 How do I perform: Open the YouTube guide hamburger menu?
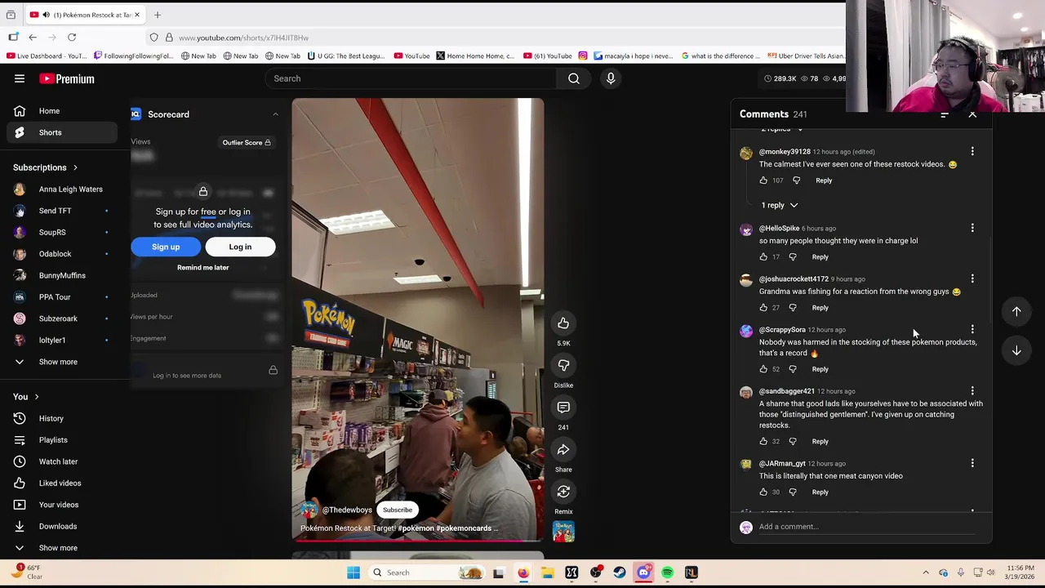click(x=20, y=78)
